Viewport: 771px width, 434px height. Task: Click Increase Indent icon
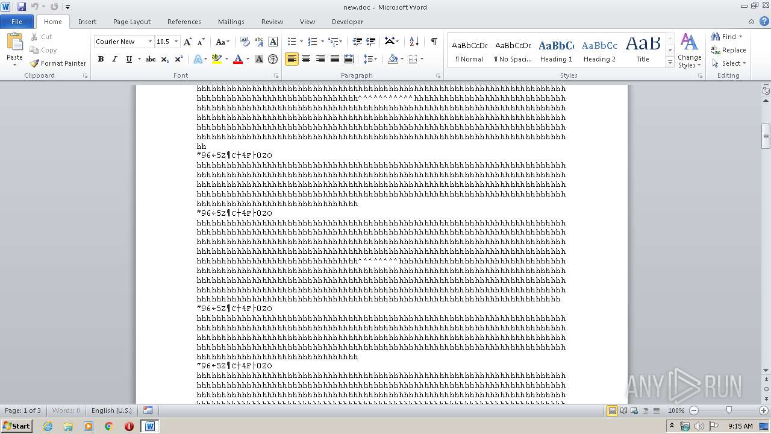pos(371,42)
